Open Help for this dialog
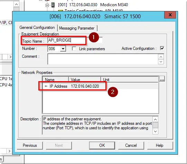 coord(160,145)
